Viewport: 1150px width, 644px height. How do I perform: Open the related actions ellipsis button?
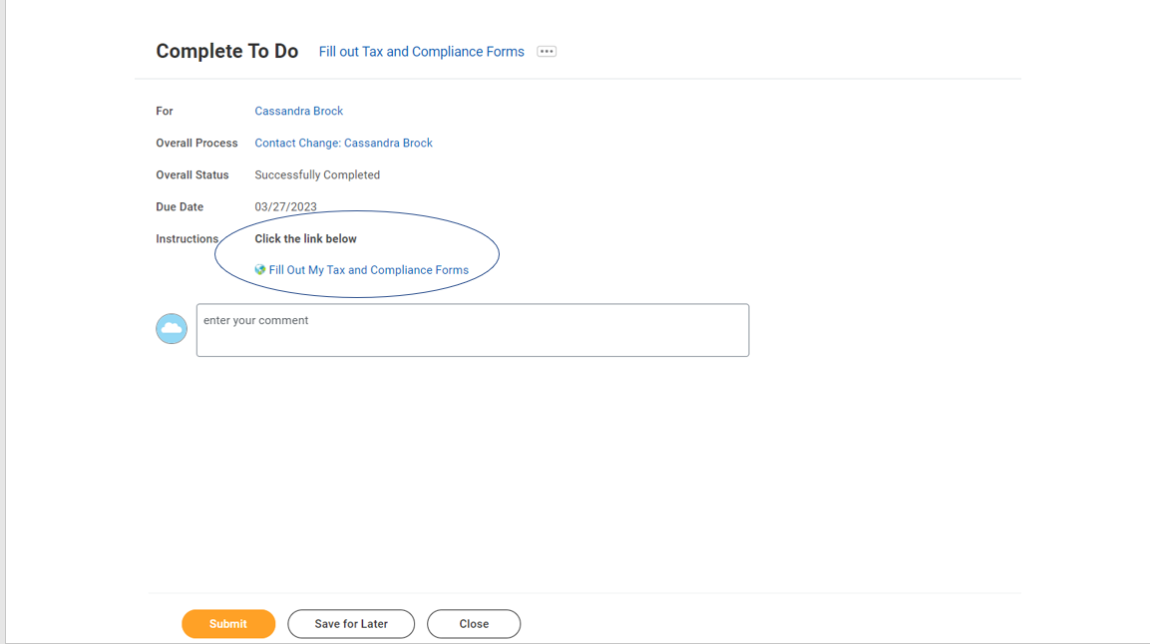click(547, 52)
